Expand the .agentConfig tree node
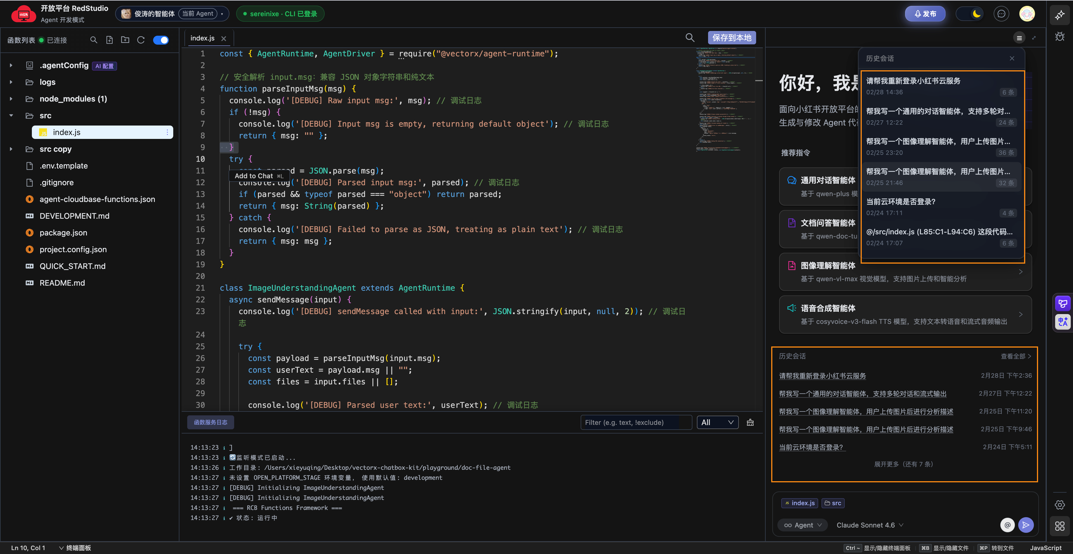 point(11,65)
